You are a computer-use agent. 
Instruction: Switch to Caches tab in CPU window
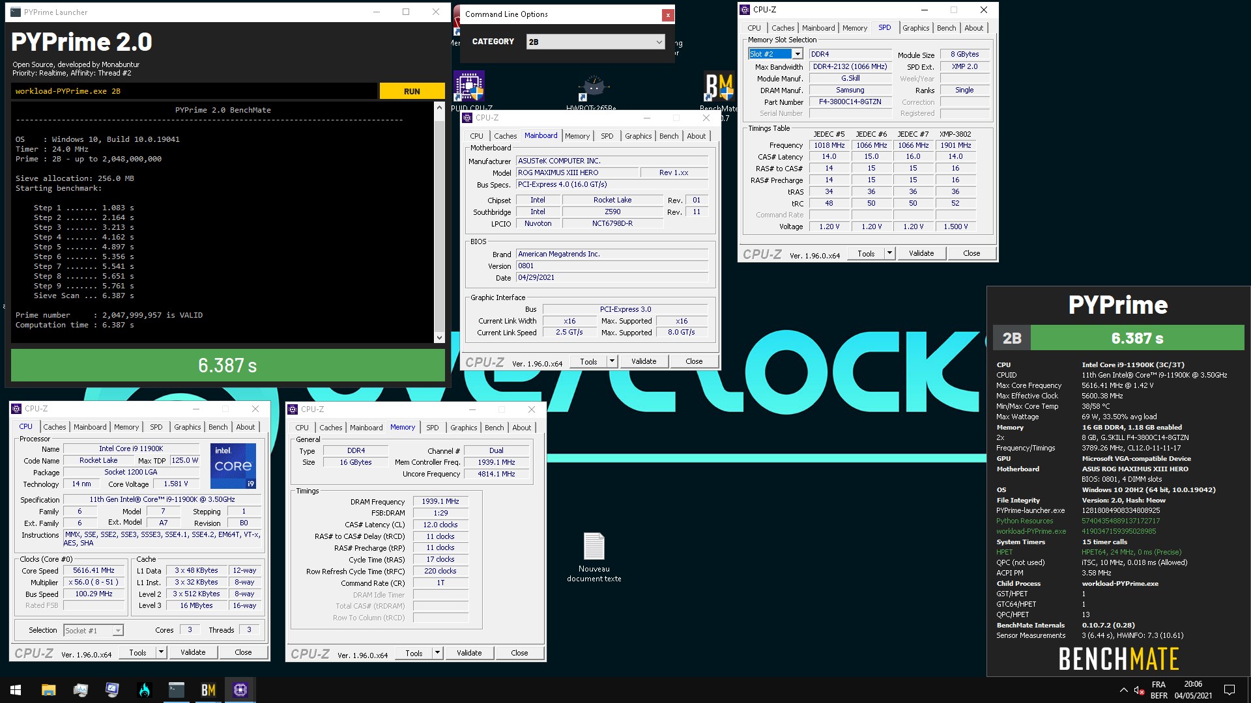point(55,427)
